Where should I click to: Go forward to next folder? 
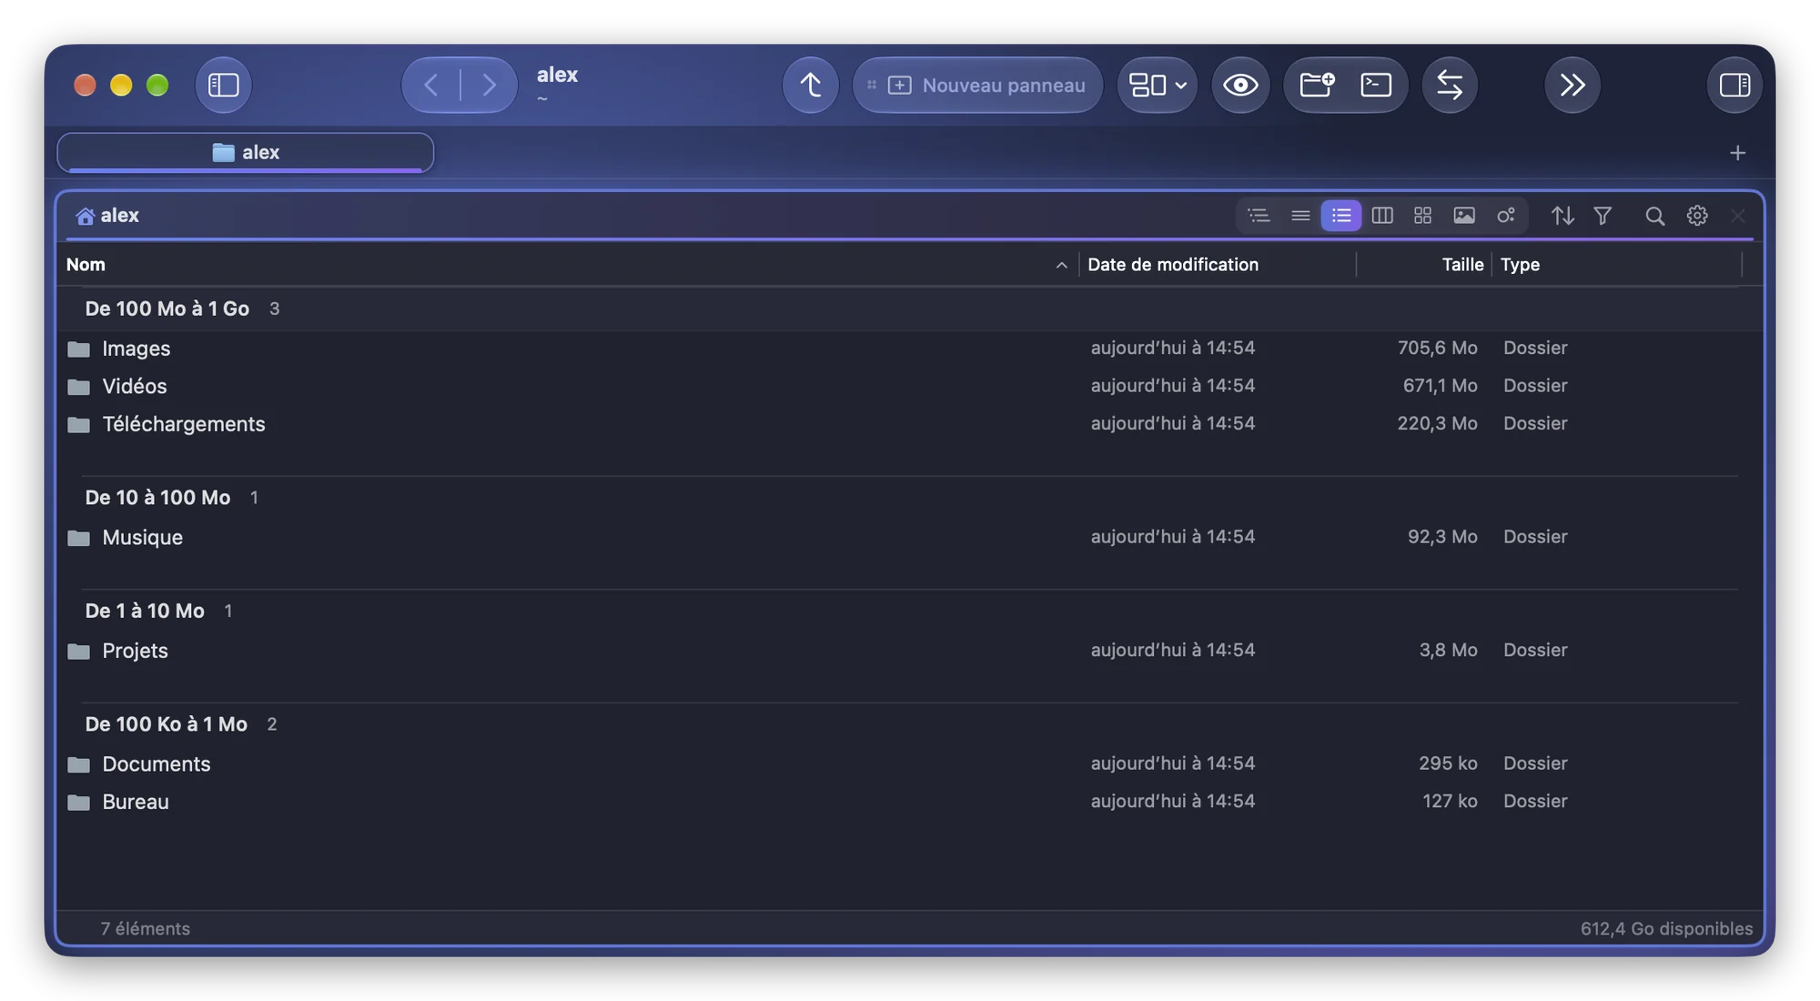click(489, 85)
